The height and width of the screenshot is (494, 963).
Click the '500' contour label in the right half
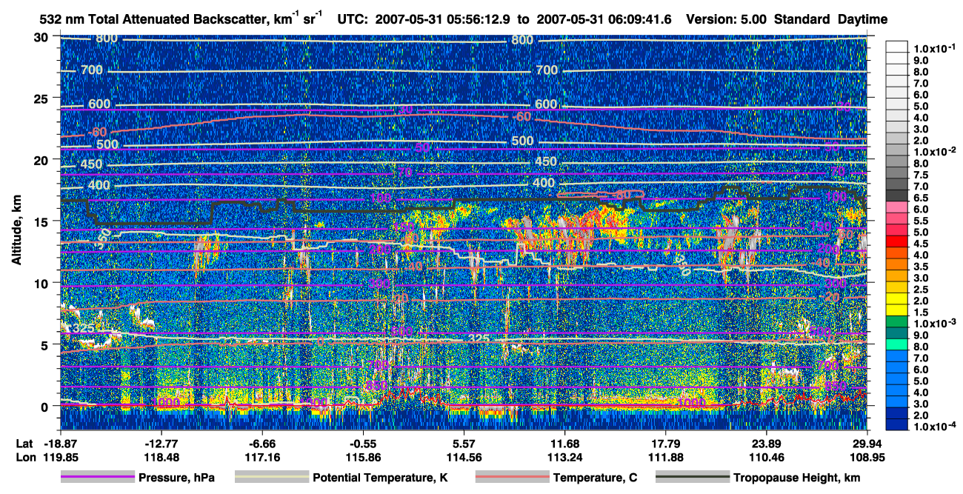522,141
